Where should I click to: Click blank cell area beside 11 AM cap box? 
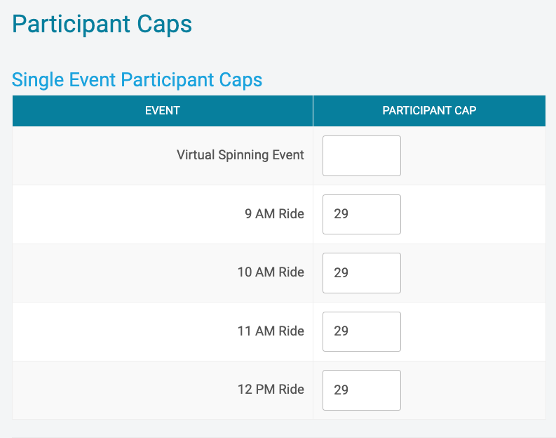[473, 331]
